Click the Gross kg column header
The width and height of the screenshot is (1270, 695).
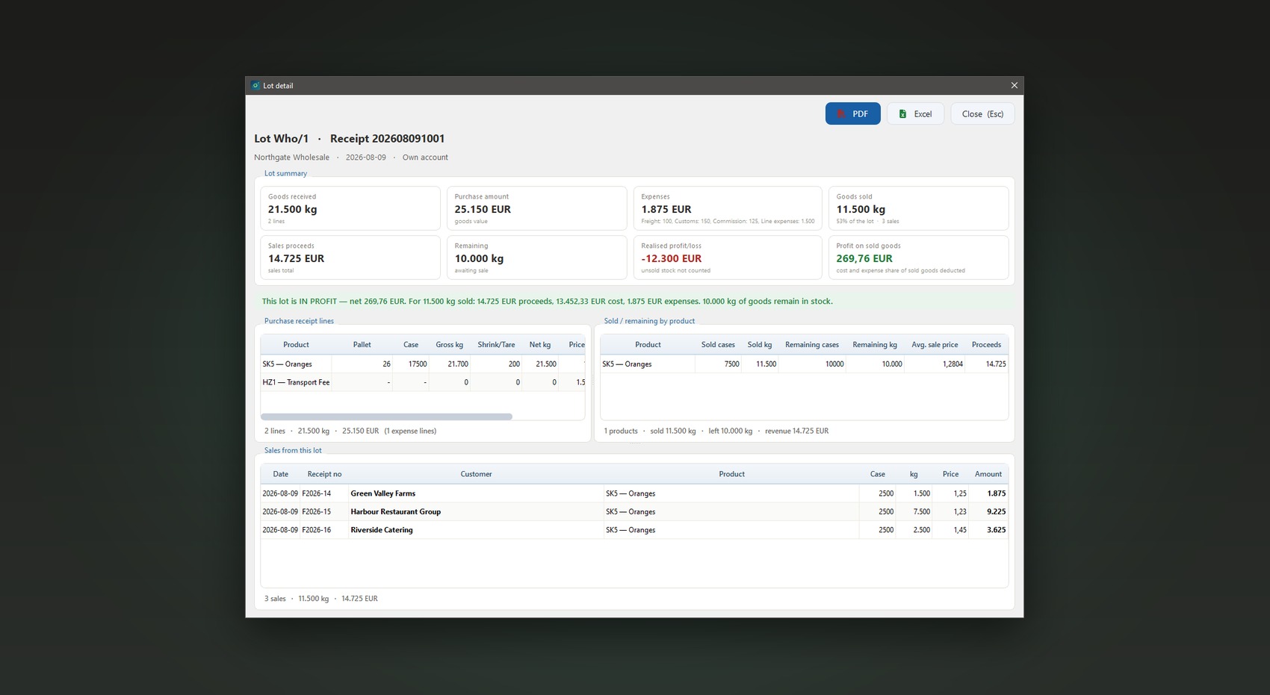point(449,344)
